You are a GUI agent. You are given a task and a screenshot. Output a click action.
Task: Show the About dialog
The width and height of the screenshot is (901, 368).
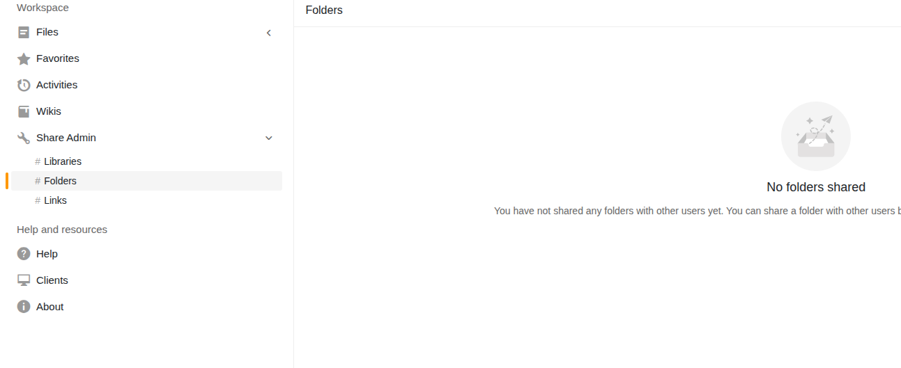49,307
